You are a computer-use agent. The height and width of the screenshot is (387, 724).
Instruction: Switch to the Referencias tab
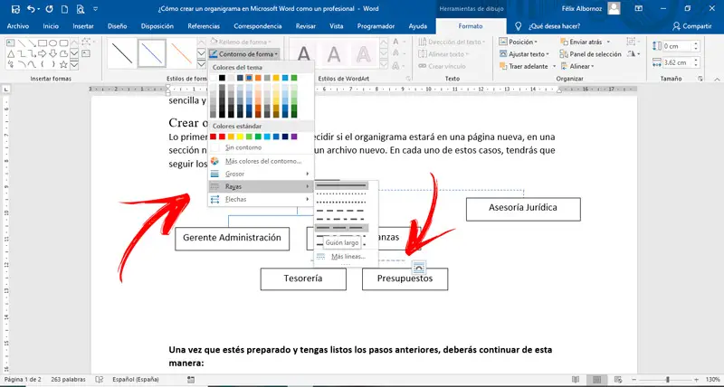point(204,26)
